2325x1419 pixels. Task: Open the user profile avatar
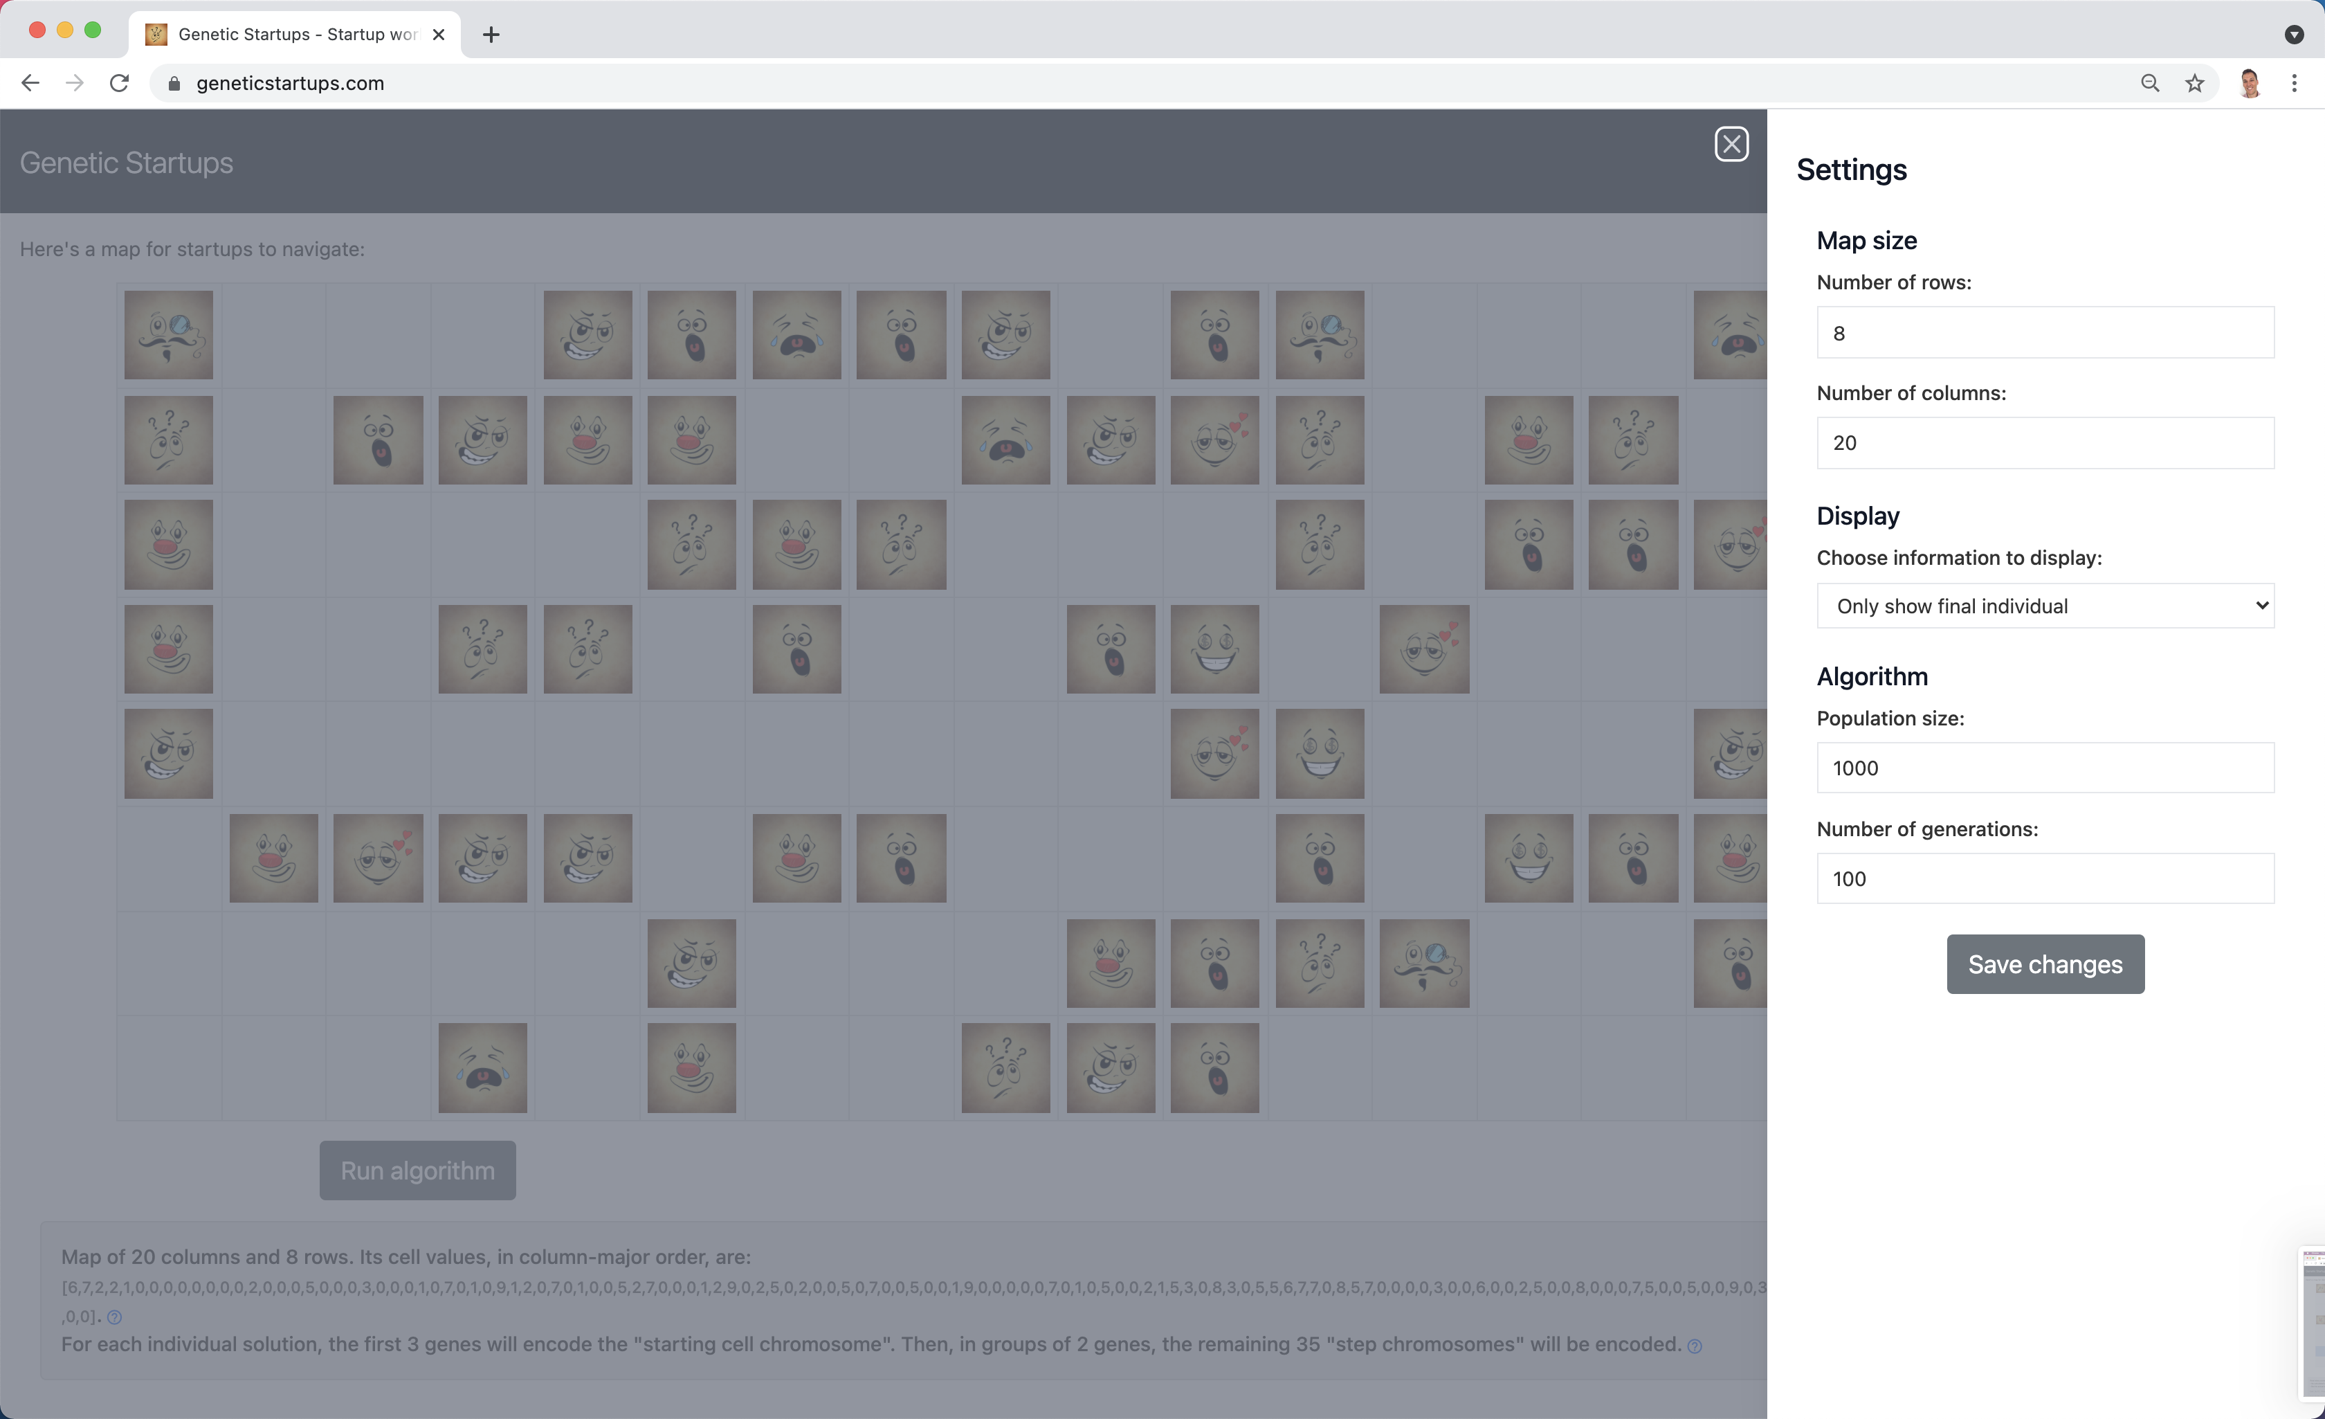point(2250,83)
